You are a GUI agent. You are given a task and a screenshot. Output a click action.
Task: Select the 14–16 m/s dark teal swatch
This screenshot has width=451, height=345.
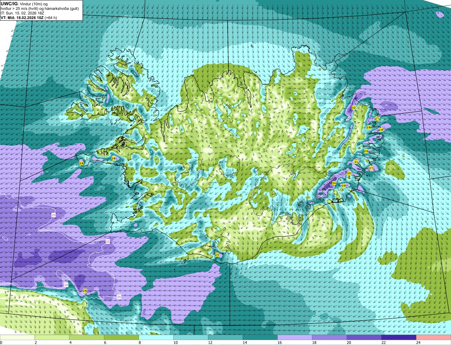(260, 338)
